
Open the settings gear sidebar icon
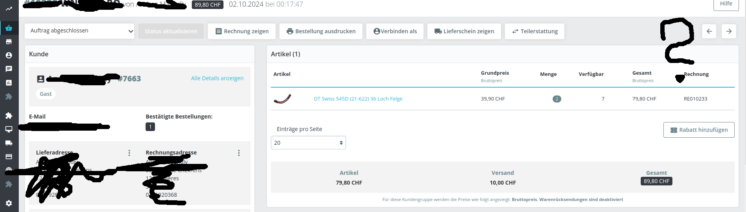coord(9,203)
